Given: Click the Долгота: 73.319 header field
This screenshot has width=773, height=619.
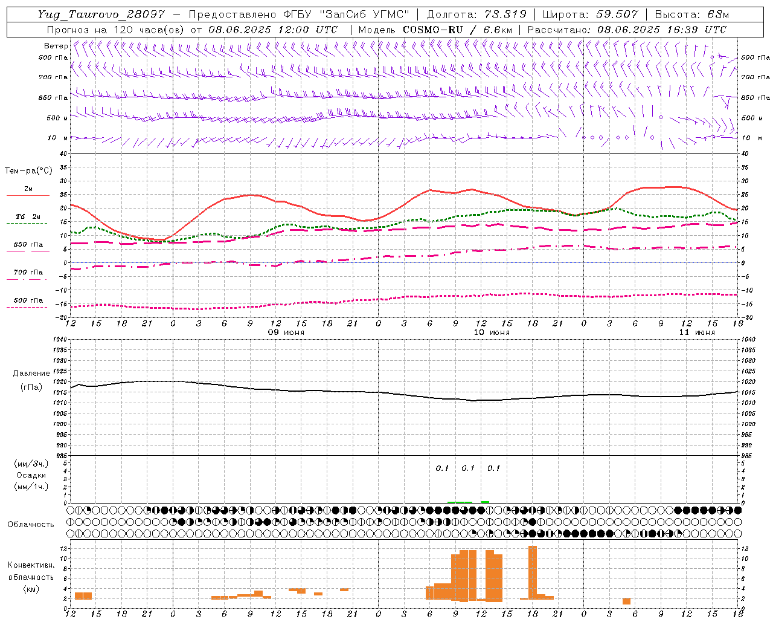Looking at the screenshot, I should tap(476, 15).
